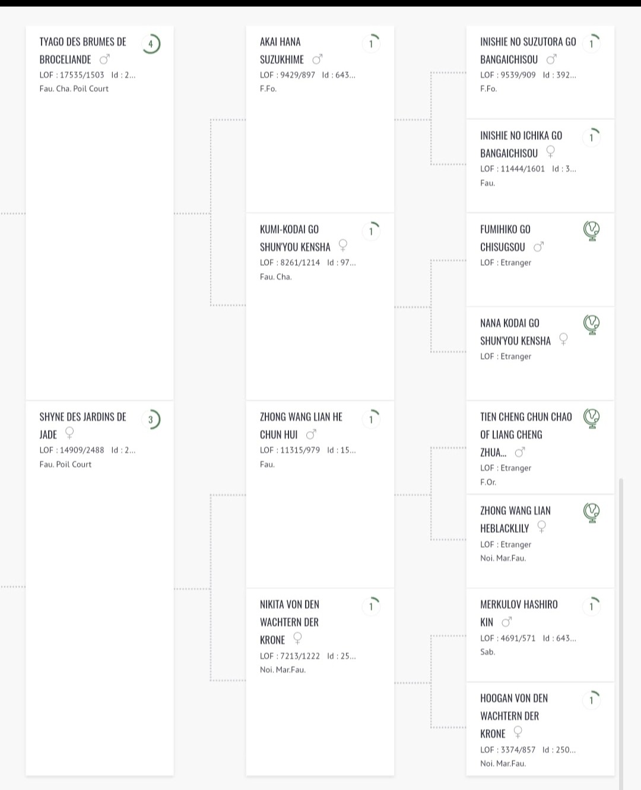
Task: Click the rating 1 badge on Merkulov Hashiro Kin
Action: tap(591, 607)
